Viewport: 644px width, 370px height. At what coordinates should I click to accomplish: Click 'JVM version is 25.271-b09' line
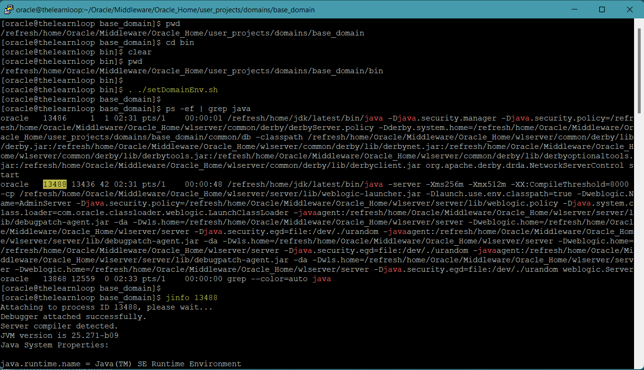(59, 336)
